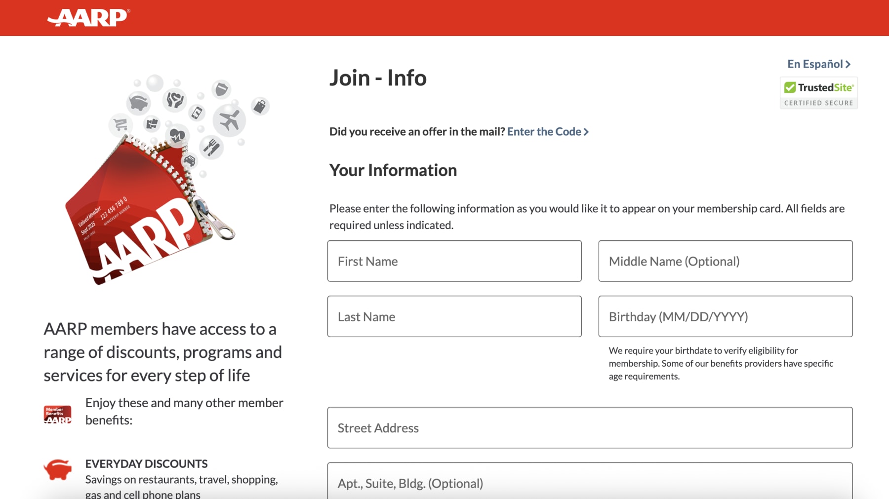The width and height of the screenshot is (889, 499).
Task: Focus the First Name field
Action: click(454, 261)
